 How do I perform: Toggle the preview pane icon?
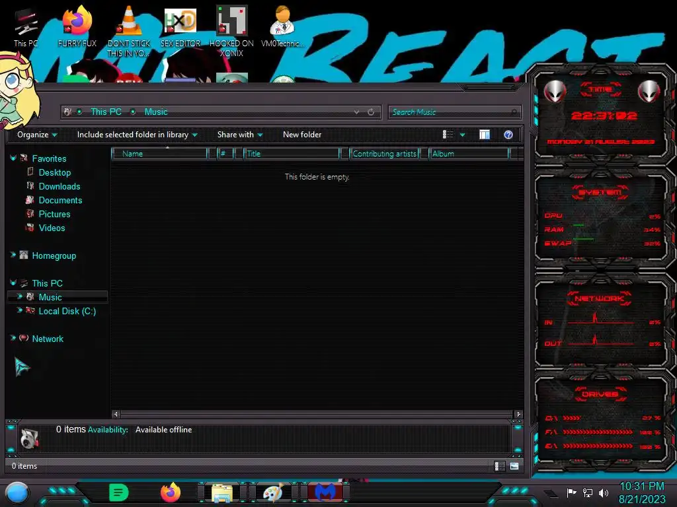485,135
